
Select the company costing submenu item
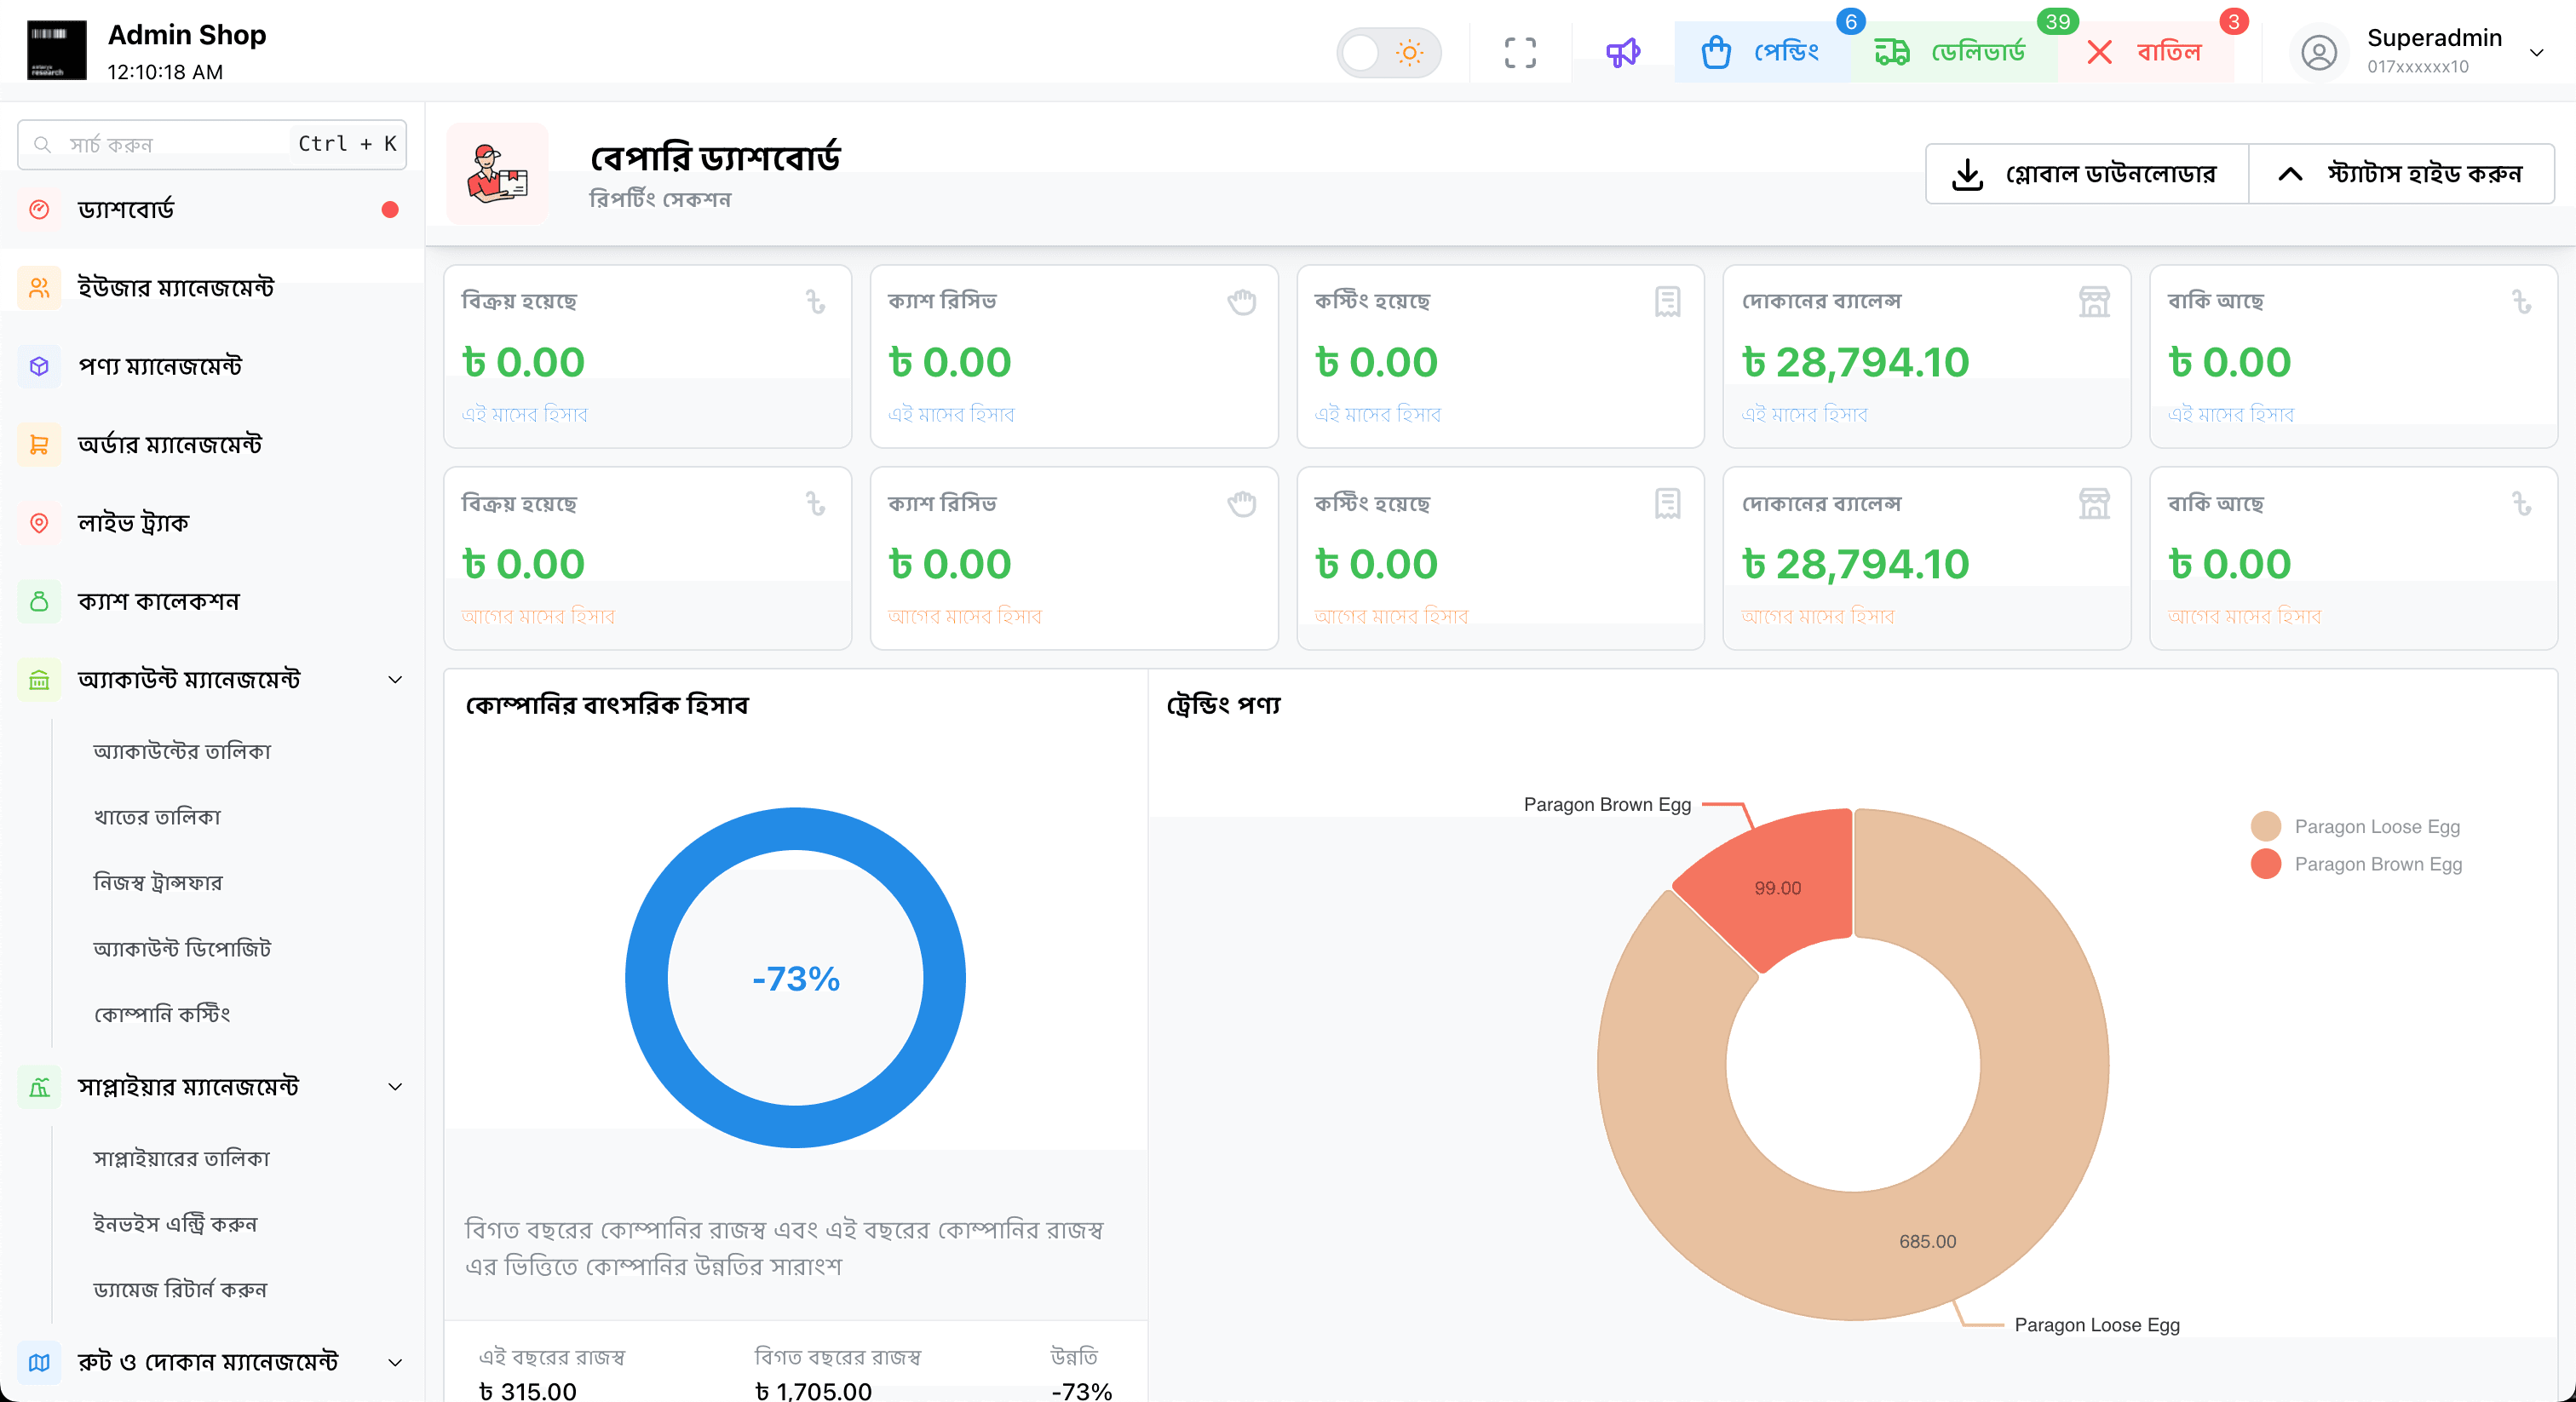162,1014
